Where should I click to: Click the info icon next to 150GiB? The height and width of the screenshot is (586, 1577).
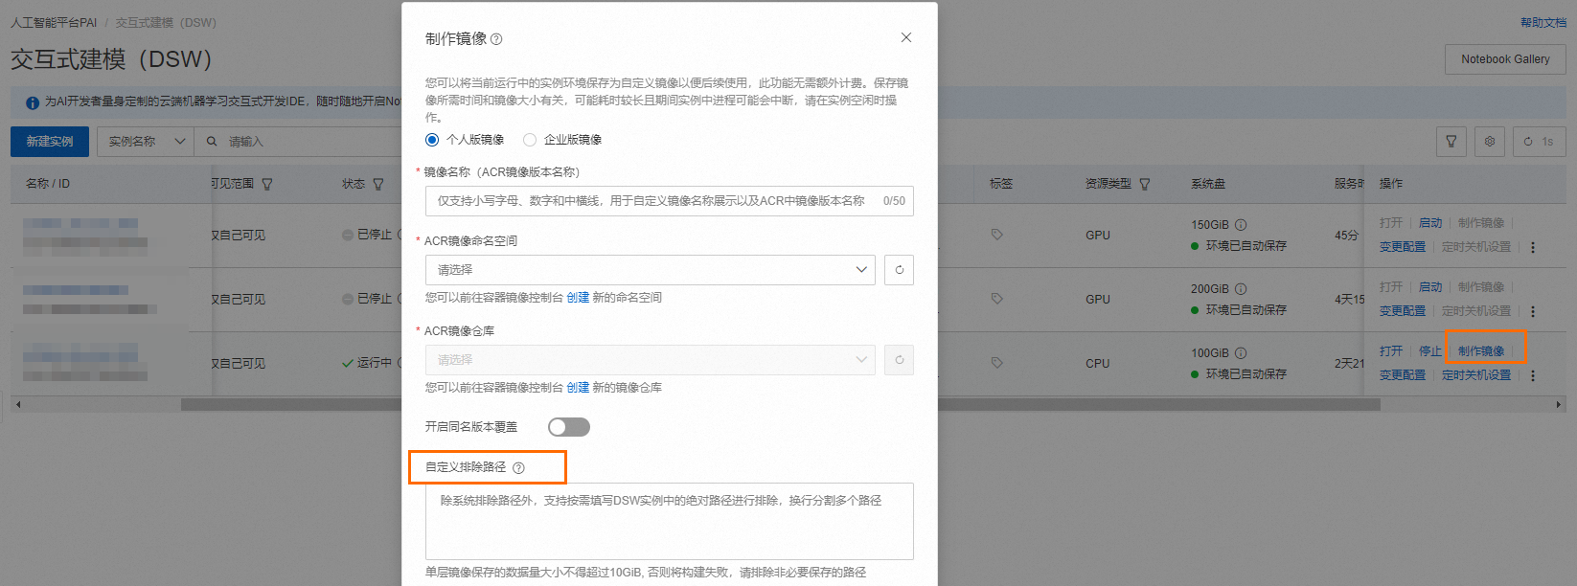point(1241,225)
